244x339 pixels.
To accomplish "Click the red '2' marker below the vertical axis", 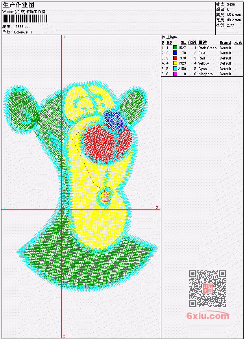I will 64,336.
